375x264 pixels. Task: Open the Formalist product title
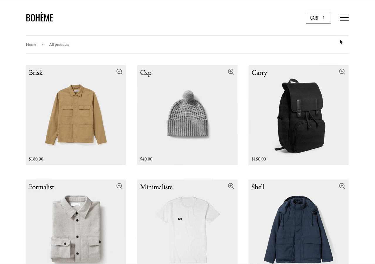click(41, 187)
